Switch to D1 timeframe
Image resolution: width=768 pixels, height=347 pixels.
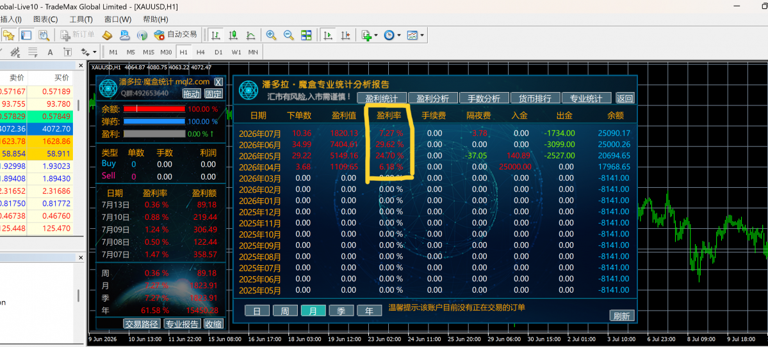(218, 52)
